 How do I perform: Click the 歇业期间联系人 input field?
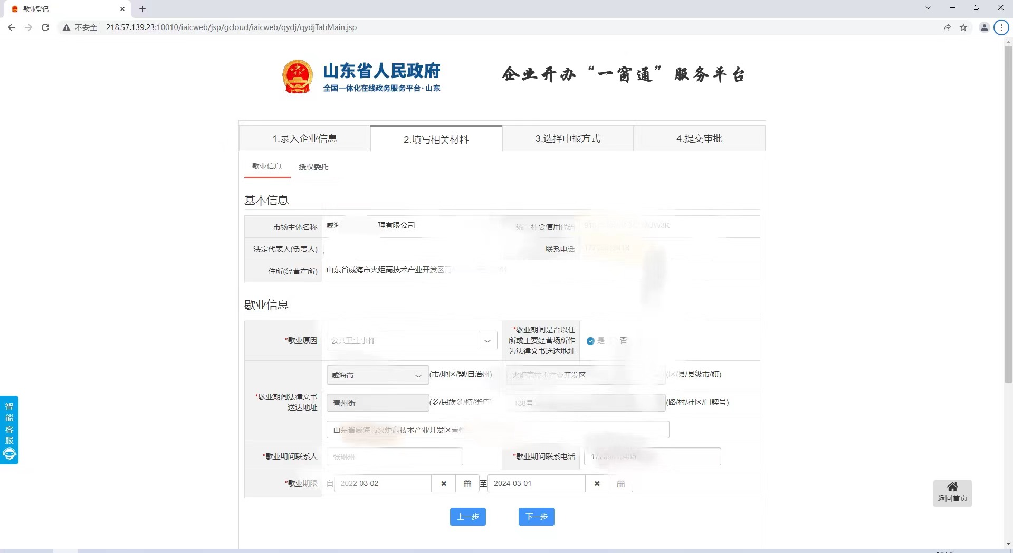[395, 456]
